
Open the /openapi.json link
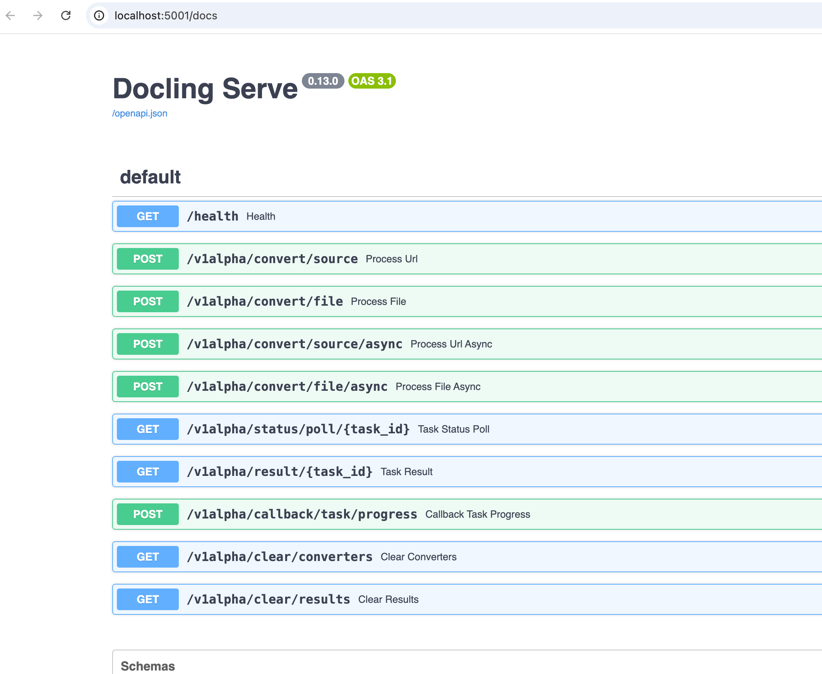coord(140,113)
